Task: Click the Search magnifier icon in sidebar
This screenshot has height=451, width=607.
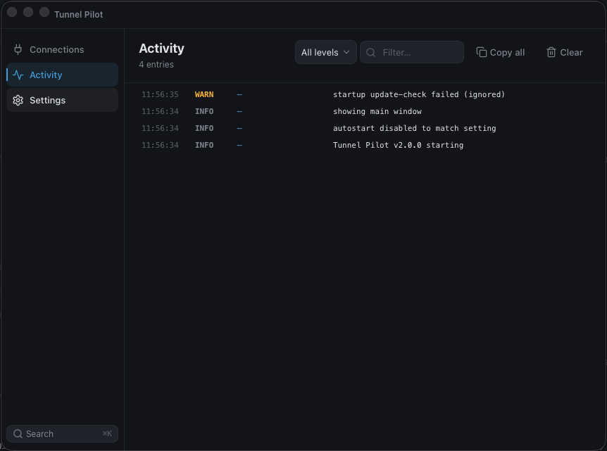Action: tap(18, 433)
